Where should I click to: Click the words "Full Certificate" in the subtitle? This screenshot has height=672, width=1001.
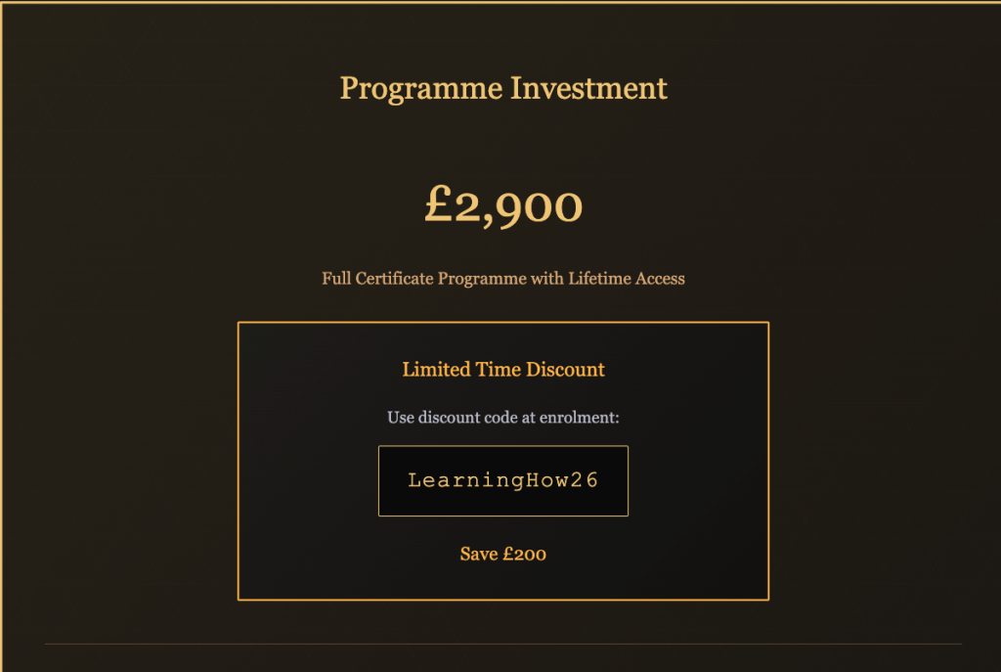377,279
